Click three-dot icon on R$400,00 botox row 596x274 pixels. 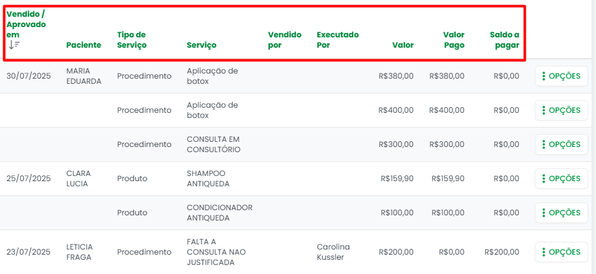(544, 110)
